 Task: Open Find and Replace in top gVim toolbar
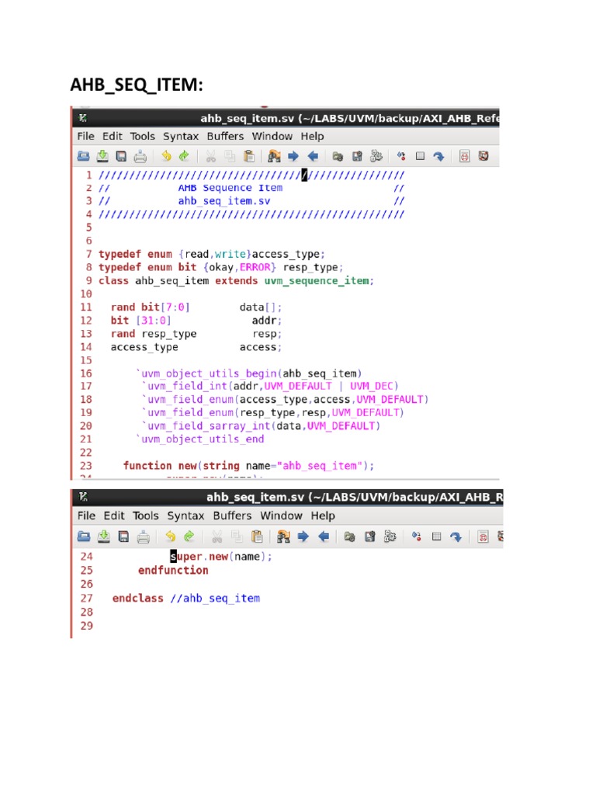pos(274,156)
